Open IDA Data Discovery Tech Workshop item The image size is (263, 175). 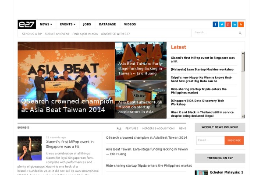click(197, 102)
